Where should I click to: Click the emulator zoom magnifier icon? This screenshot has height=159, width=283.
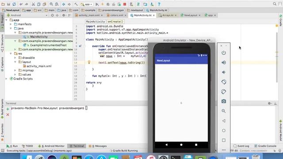point(224,111)
